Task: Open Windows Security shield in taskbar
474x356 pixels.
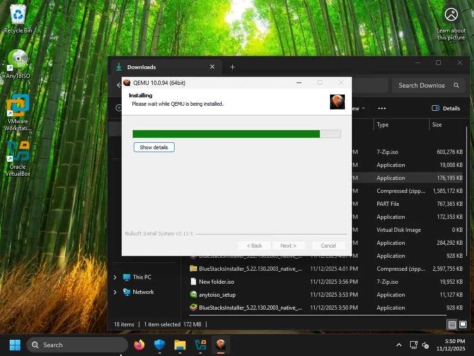Action: point(159,345)
